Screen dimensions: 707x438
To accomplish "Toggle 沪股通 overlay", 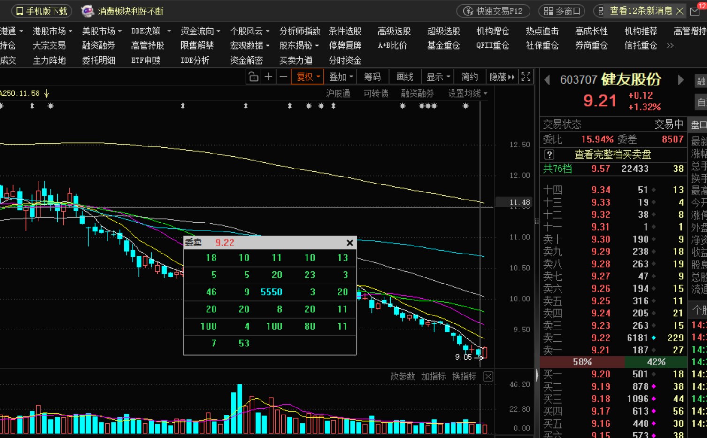I will click(338, 93).
